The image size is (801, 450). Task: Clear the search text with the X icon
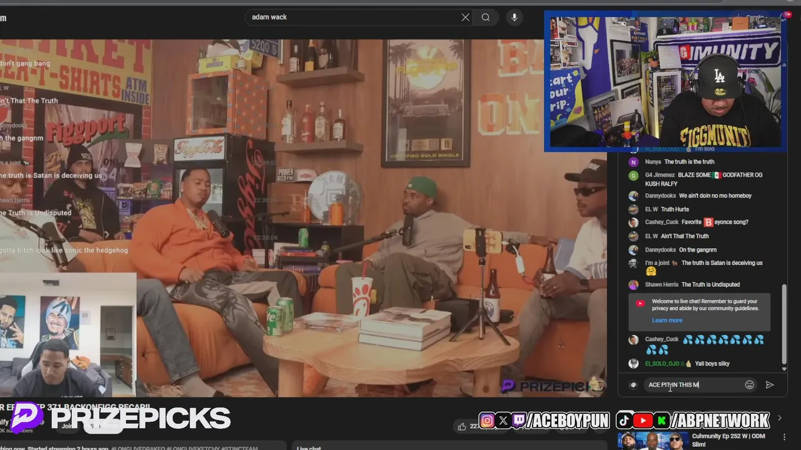[x=466, y=17]
